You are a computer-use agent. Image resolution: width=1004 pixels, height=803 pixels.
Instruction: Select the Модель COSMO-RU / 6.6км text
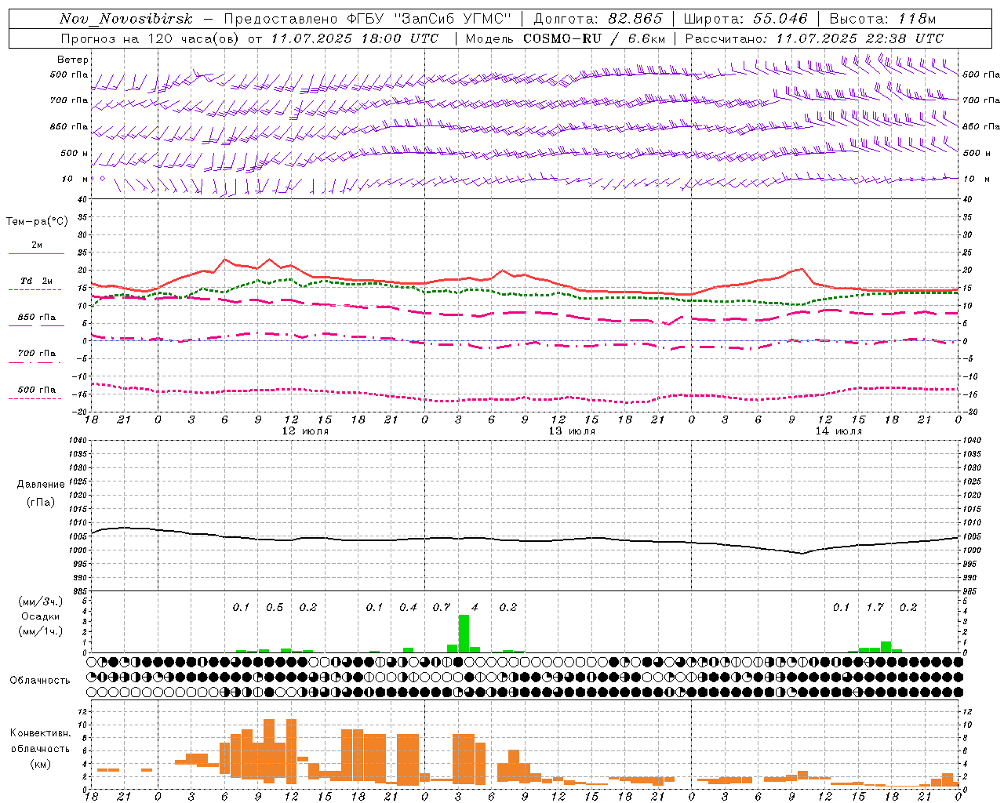click(566, 38)
